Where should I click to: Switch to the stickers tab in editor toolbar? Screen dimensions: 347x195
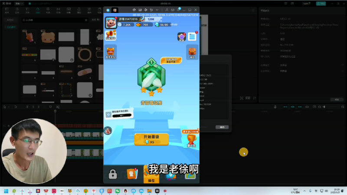(x=38, y=10)
